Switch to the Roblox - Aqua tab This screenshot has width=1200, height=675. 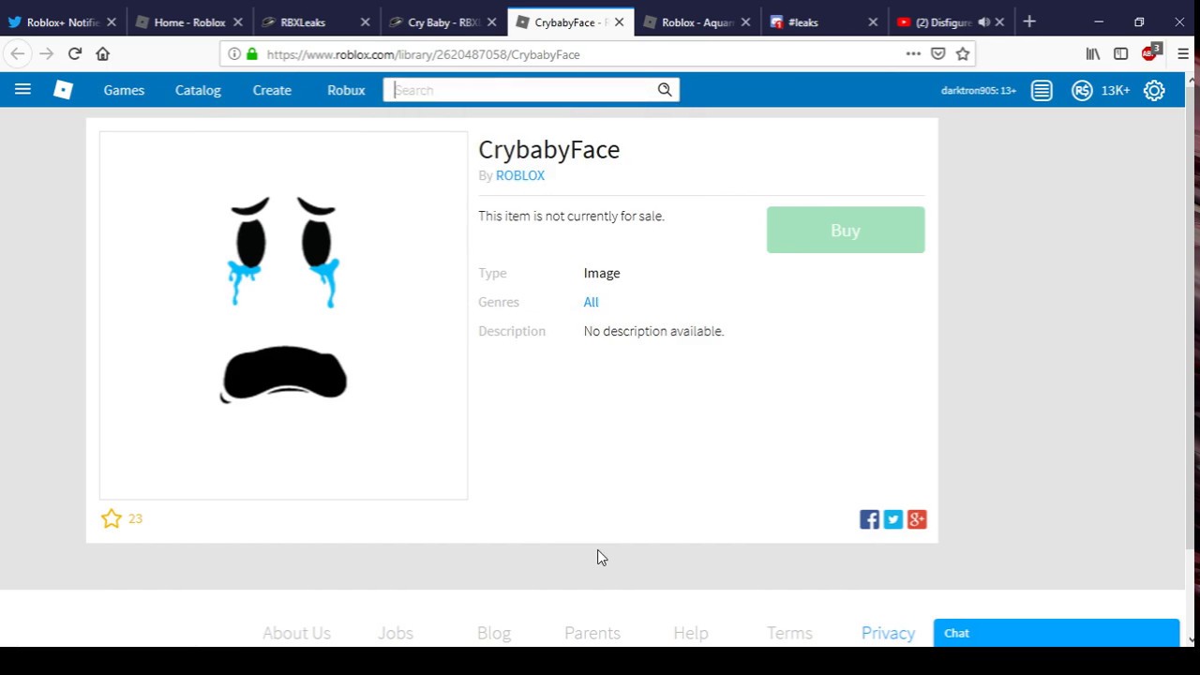697,22
